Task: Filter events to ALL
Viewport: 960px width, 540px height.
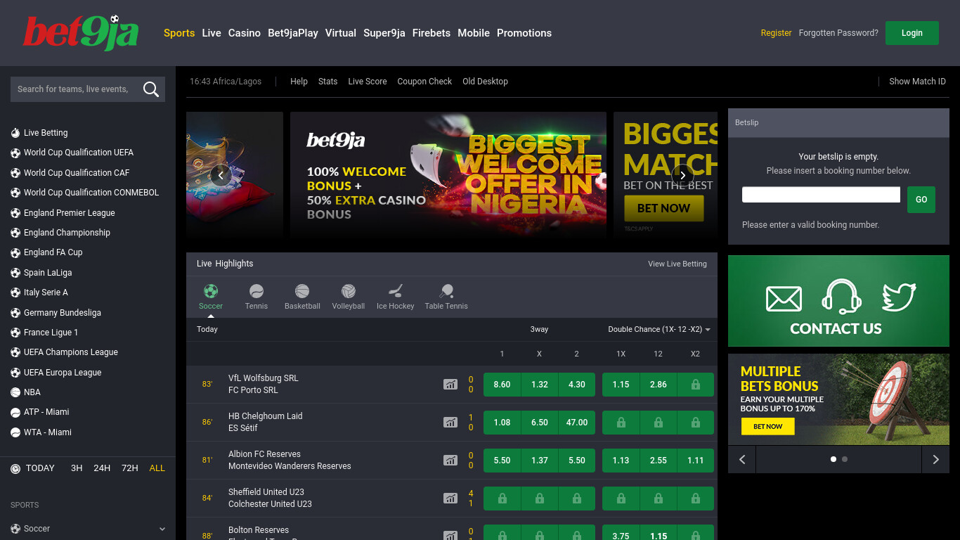Action: click(x=157, y=468)
